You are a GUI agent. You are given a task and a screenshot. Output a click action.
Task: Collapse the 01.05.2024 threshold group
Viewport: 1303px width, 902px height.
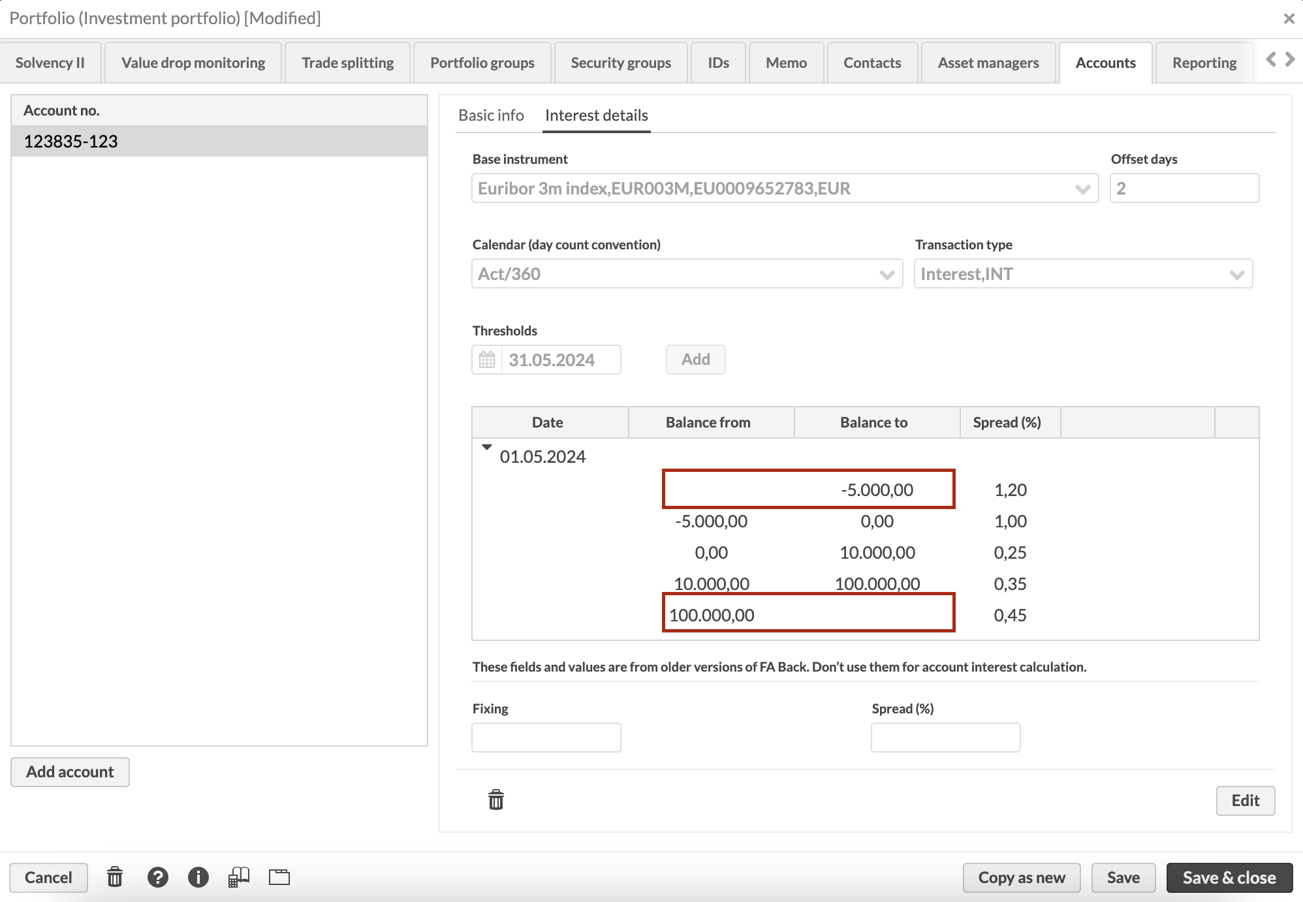[x=486, y=448]
